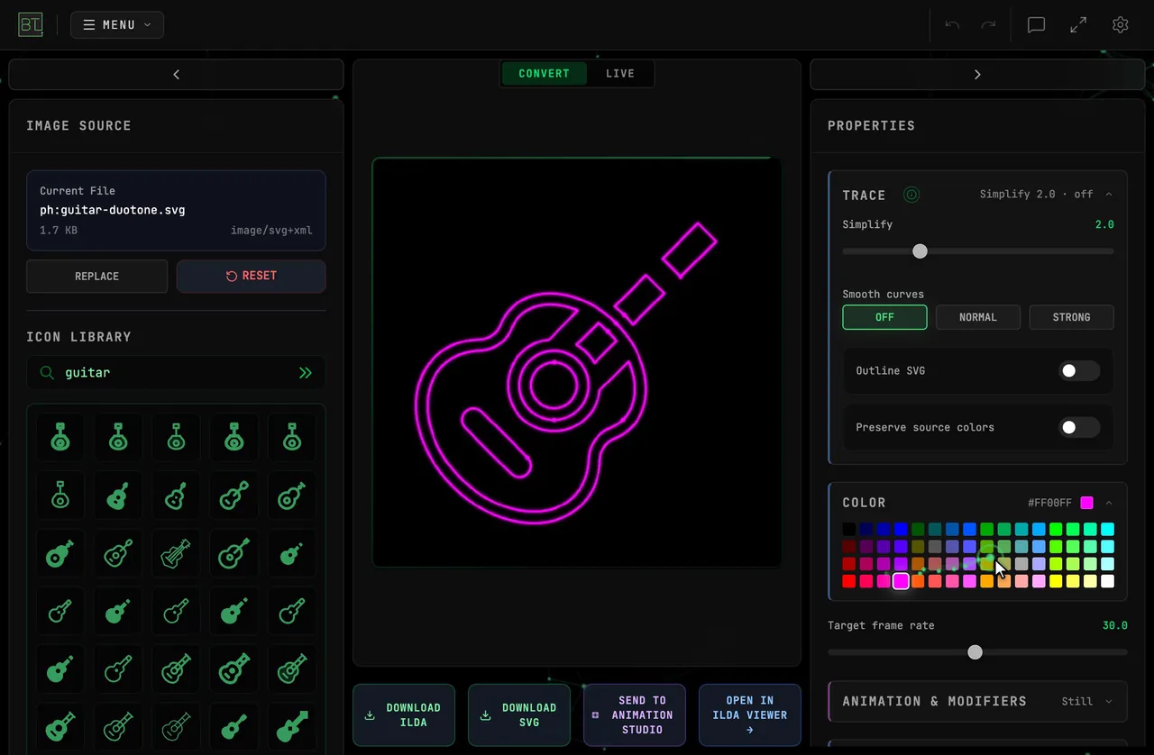The image size is (1154, 755).
Task: Click the fullscreen expand arrows icon
Action: 1078,25
